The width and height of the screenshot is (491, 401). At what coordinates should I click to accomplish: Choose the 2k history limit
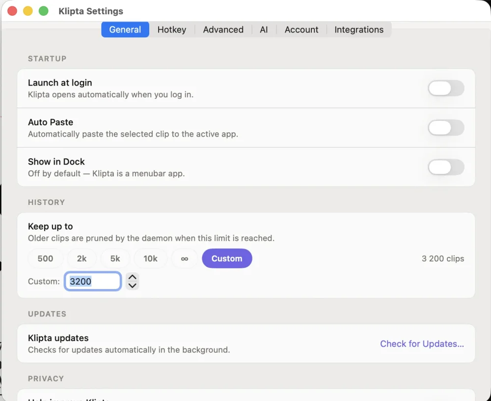[82, 258]
